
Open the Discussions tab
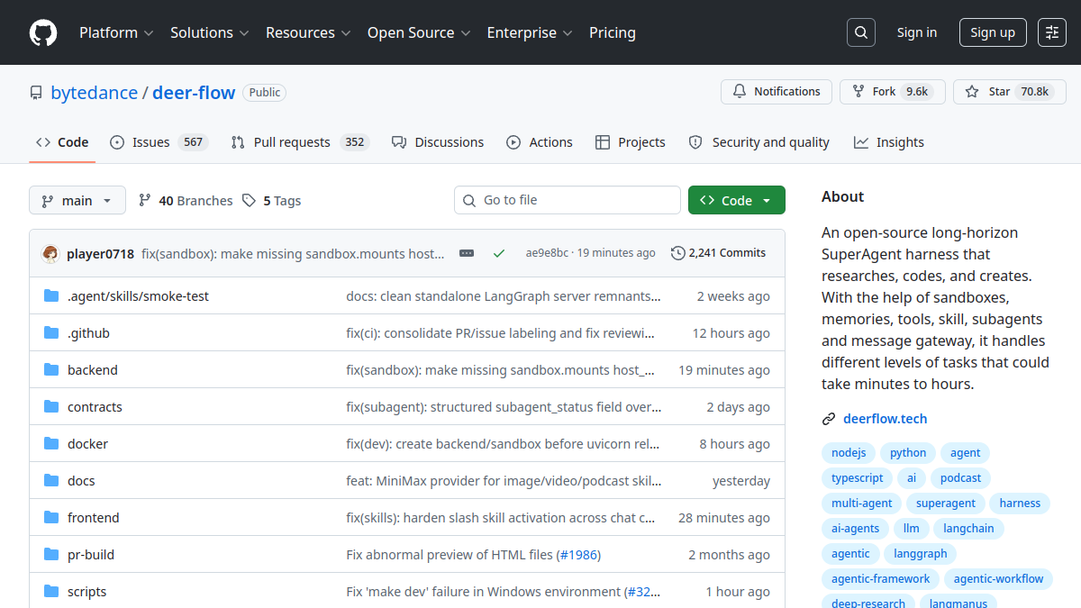point(438,142)
